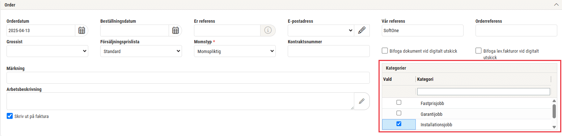
Task: Open the Arbetsbeskrivning pencil editor
Action: coord(362,101)
